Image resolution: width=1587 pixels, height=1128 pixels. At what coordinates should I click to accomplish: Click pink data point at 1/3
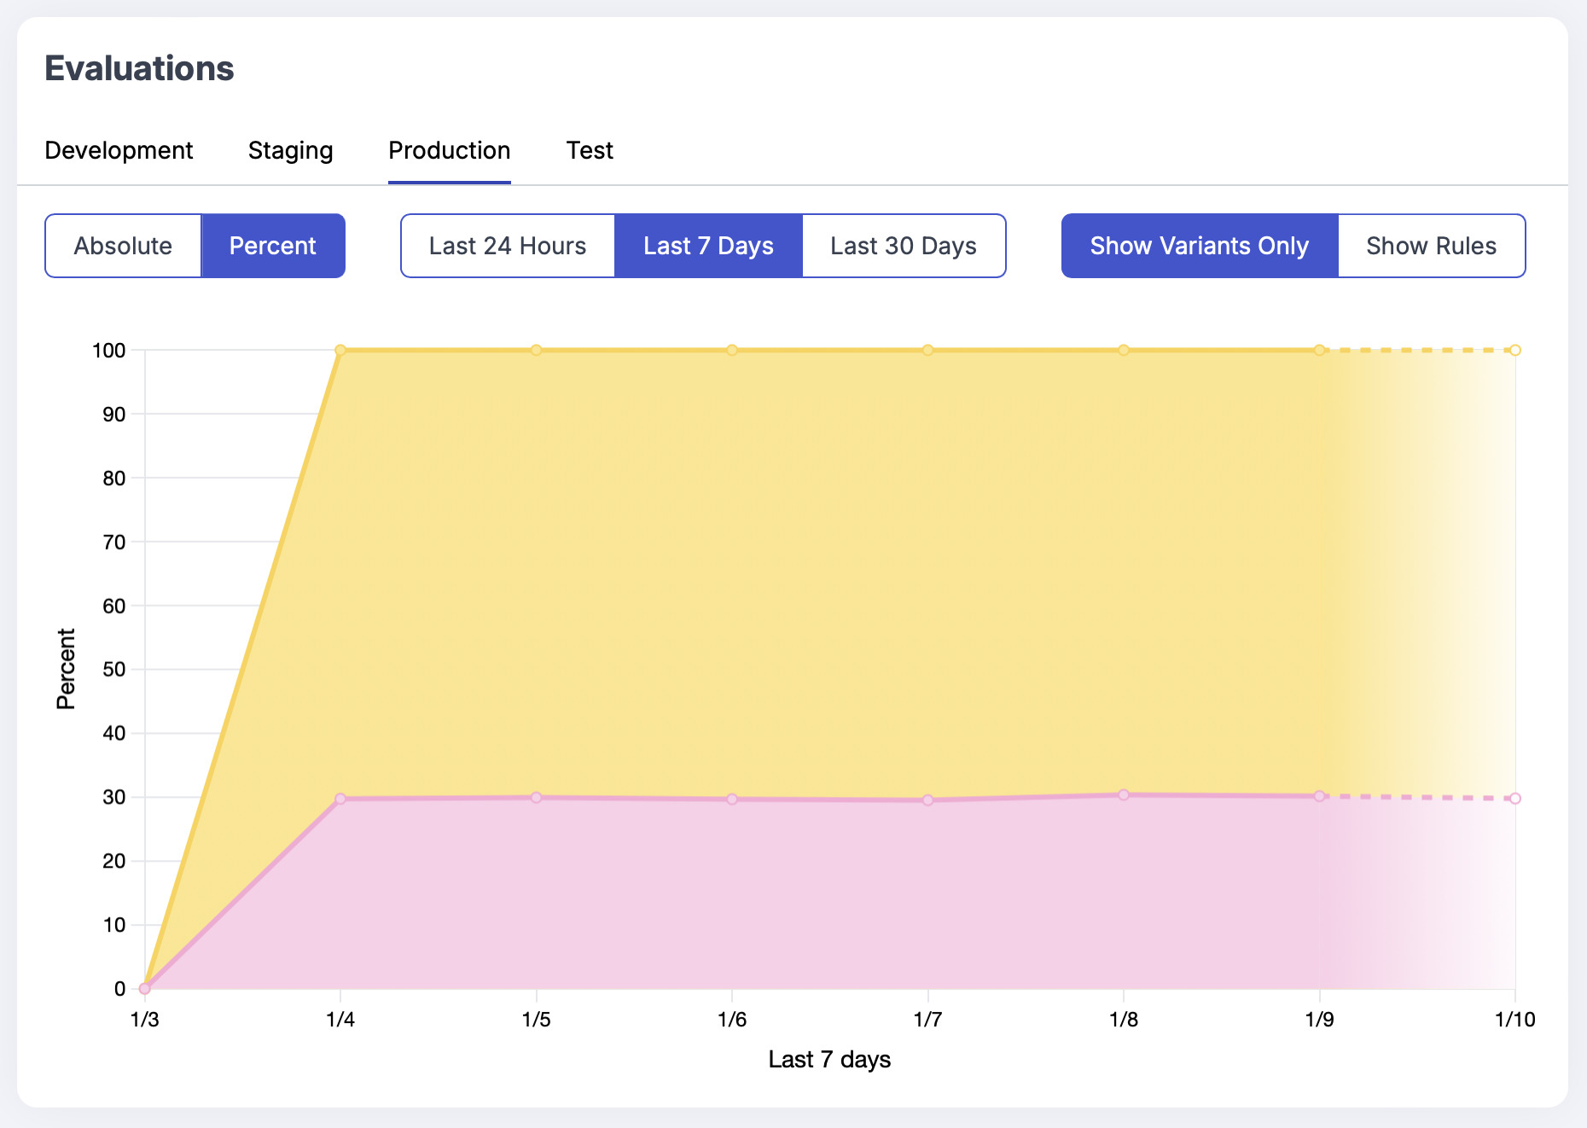tap(145, 989)
